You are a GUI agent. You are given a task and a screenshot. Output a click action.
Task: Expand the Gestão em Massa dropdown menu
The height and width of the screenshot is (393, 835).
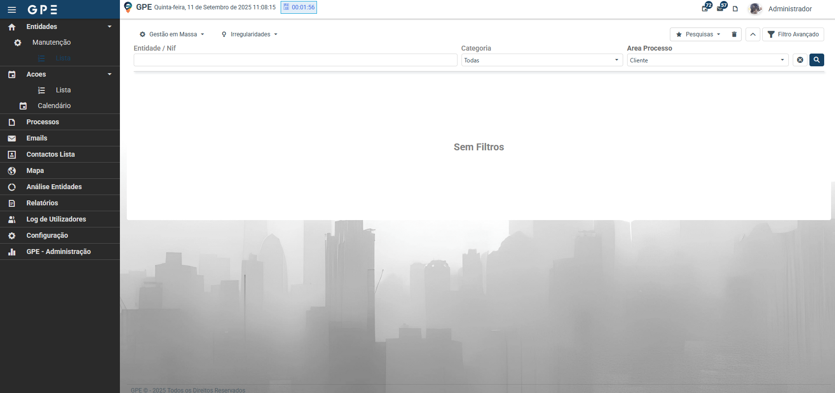pyautogui.click(x=172, y=34)
